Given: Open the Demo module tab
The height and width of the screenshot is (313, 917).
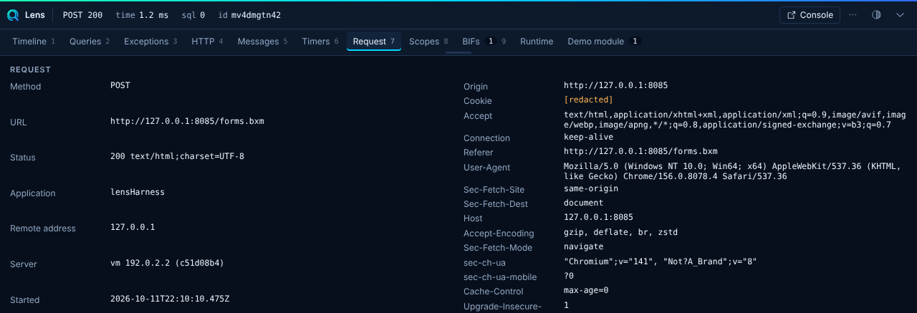Looking at the screenshot, I should click(603, 42).
